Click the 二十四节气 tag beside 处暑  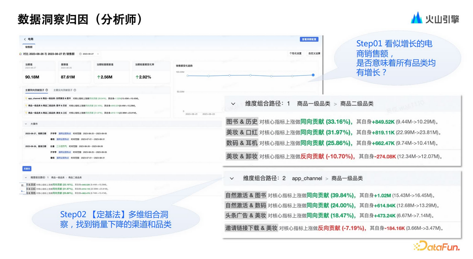tap(62, 147)
